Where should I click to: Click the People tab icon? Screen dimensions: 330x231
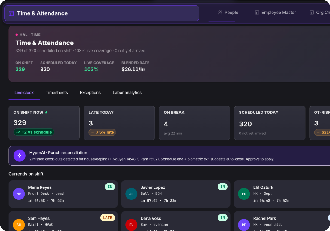220,13
